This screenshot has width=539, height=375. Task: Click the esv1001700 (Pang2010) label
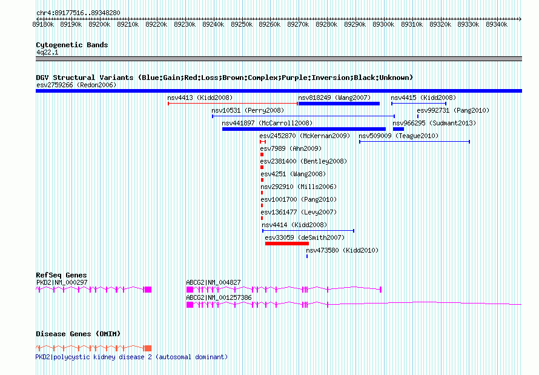[x=299, y=199]
